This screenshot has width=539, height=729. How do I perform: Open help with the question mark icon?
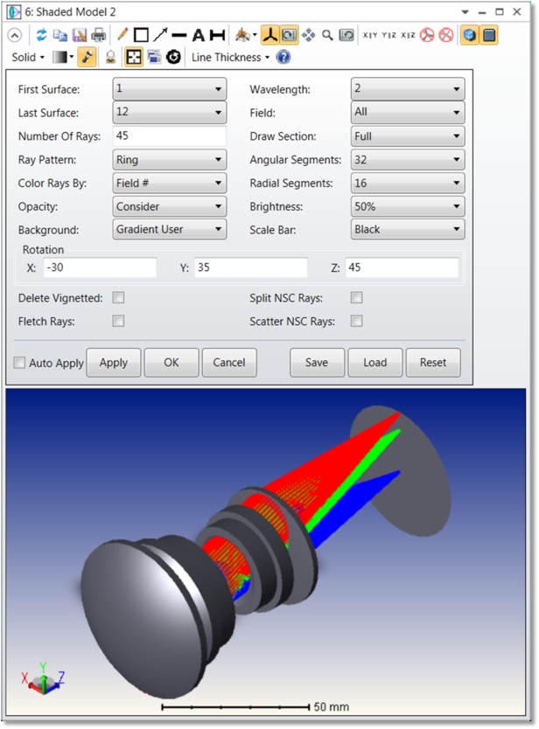[x=283, y=58]
